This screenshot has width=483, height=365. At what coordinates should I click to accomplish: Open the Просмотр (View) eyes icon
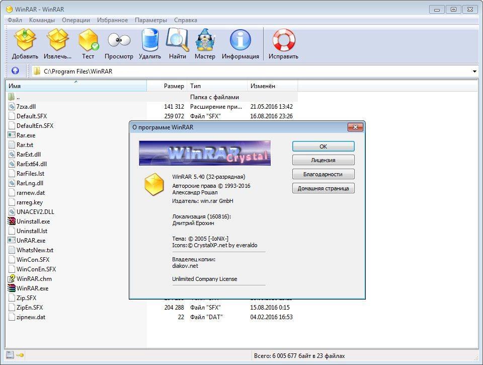[119, 40]
